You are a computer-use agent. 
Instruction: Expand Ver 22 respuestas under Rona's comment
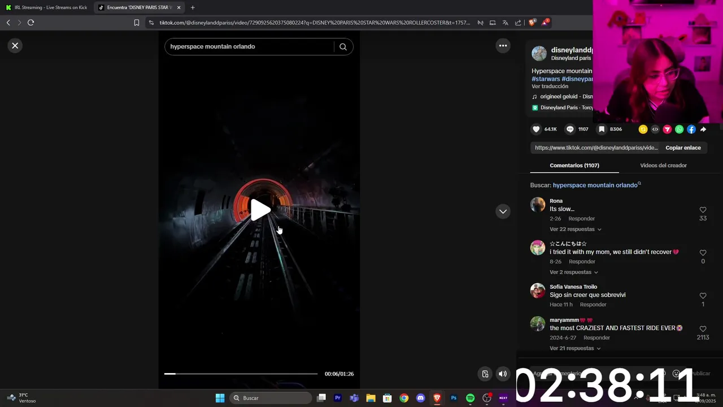[x=576, y=229]
